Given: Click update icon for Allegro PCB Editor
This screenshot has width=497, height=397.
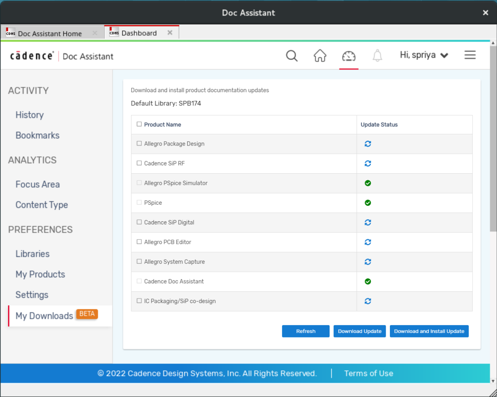Looking at the screenshot, I should point(368,242).
